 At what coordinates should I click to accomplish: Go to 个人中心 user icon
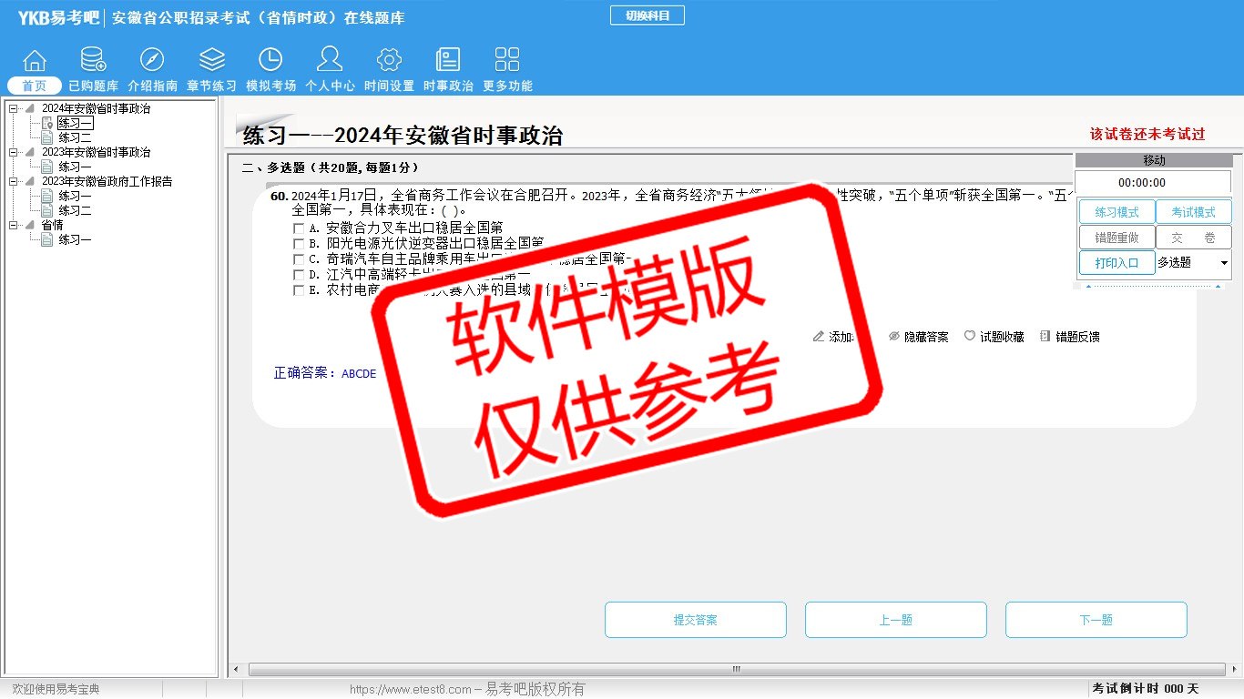(330, 61)
